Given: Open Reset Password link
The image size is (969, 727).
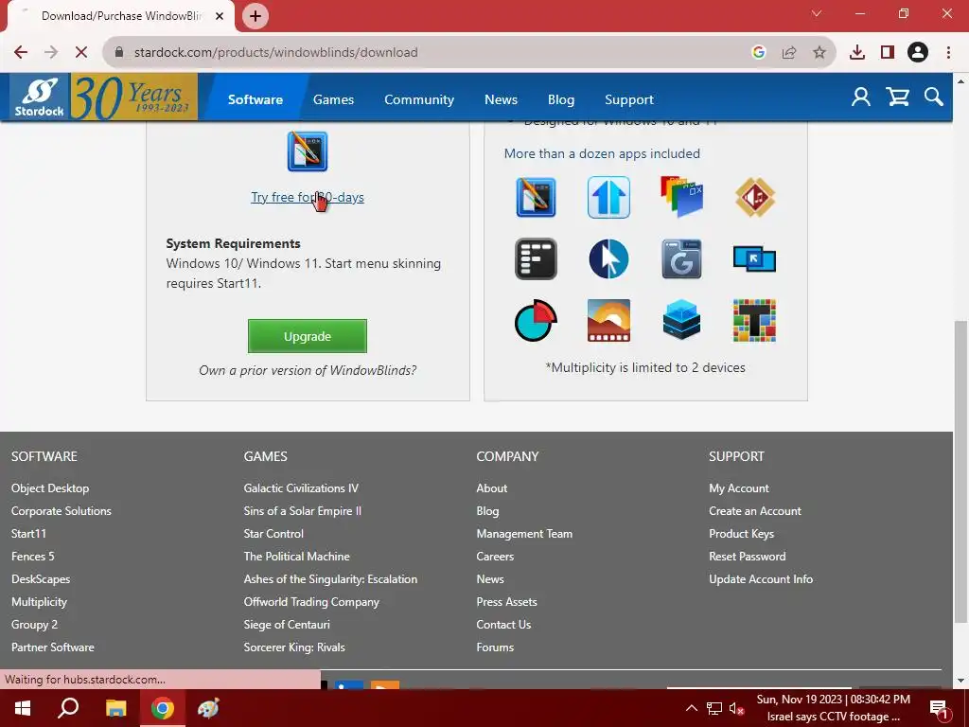Looking at the screenshot, I should pos(748,557).
